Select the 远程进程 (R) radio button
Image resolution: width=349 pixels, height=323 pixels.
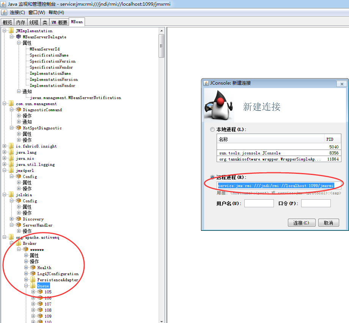click(212, 177)
